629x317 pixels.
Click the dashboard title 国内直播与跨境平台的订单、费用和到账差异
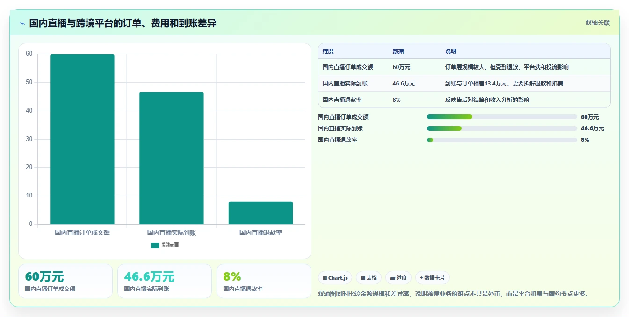(x=123, y=23)
